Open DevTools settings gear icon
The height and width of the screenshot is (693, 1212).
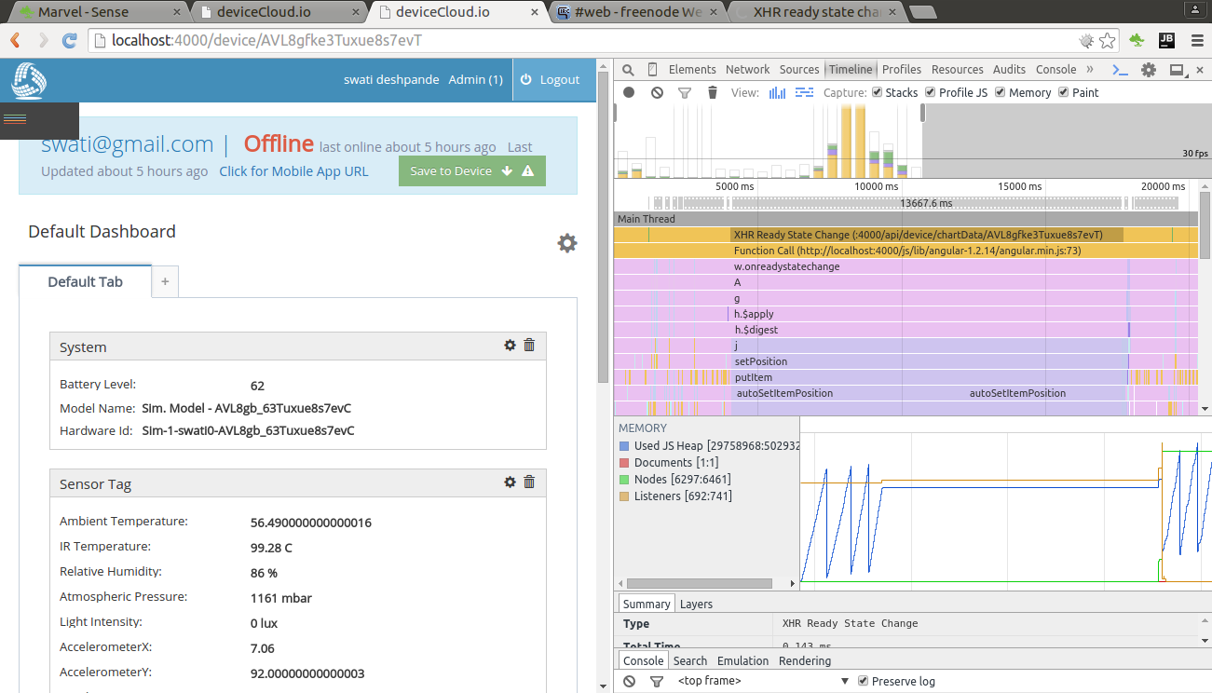1149,70
